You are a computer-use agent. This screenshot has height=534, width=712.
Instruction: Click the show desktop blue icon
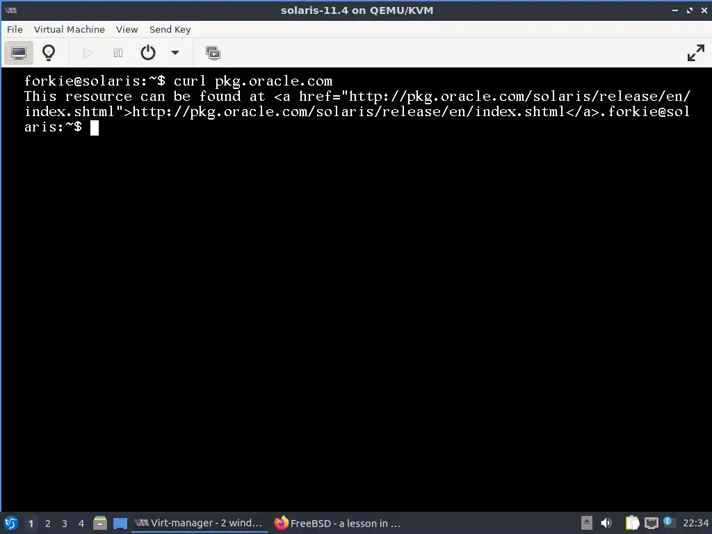120,523
